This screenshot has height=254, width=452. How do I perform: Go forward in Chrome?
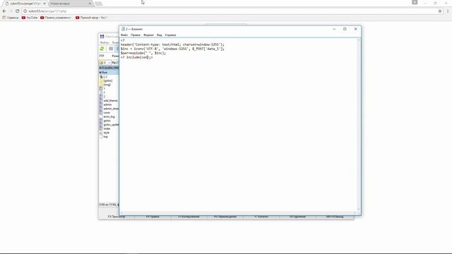(x=11, y=11)
